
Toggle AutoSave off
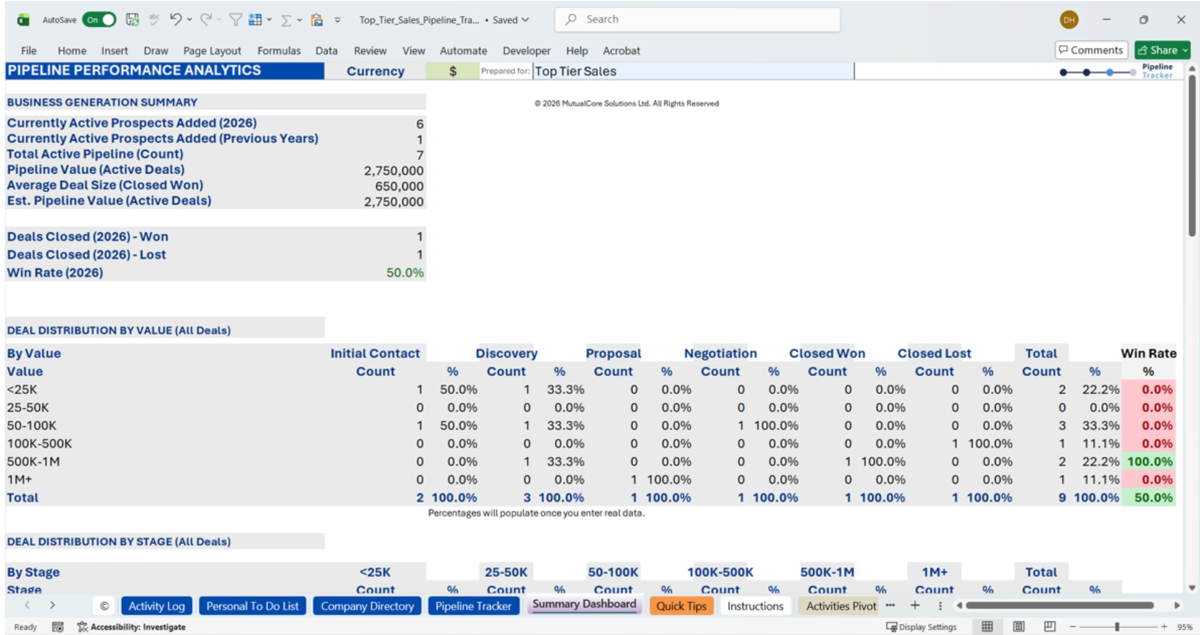[x=99, y=19]
